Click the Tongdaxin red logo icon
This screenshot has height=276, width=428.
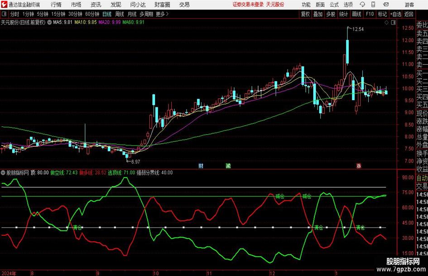coord(4,5)
